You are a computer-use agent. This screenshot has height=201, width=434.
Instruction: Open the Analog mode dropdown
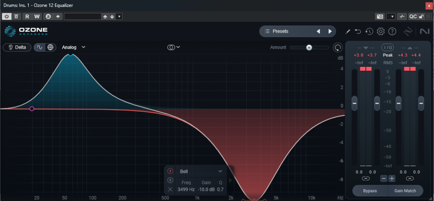(73, 47)
